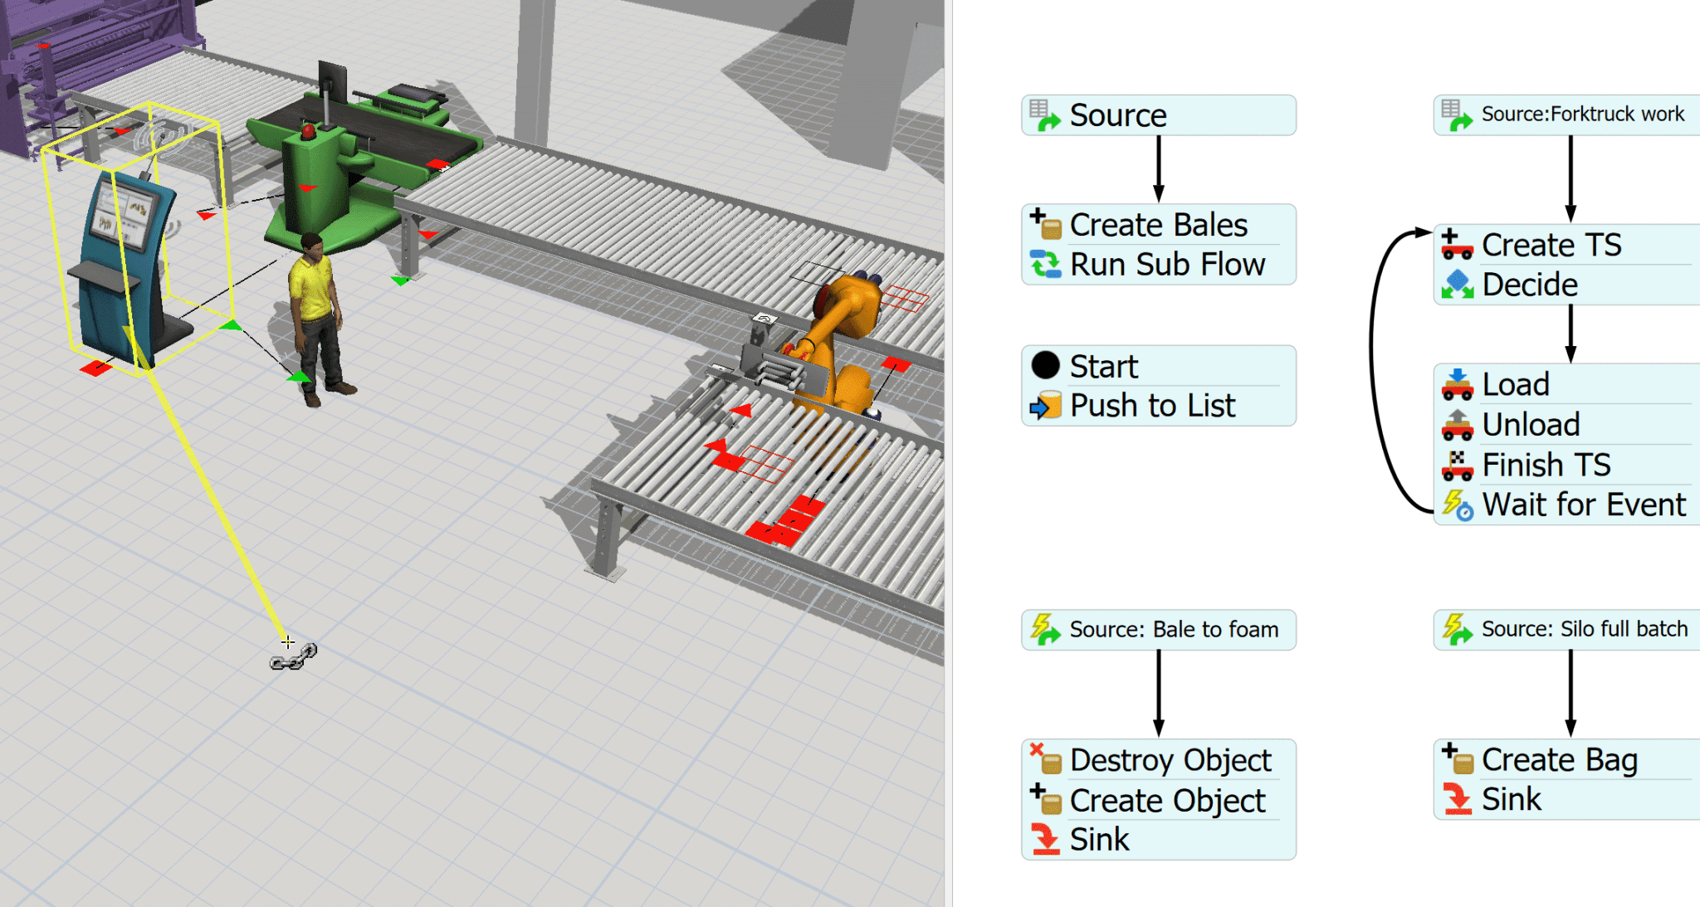Select the Finish TS checkered icon
This screenshot has height=907, width=1700.
(1458, 464)
